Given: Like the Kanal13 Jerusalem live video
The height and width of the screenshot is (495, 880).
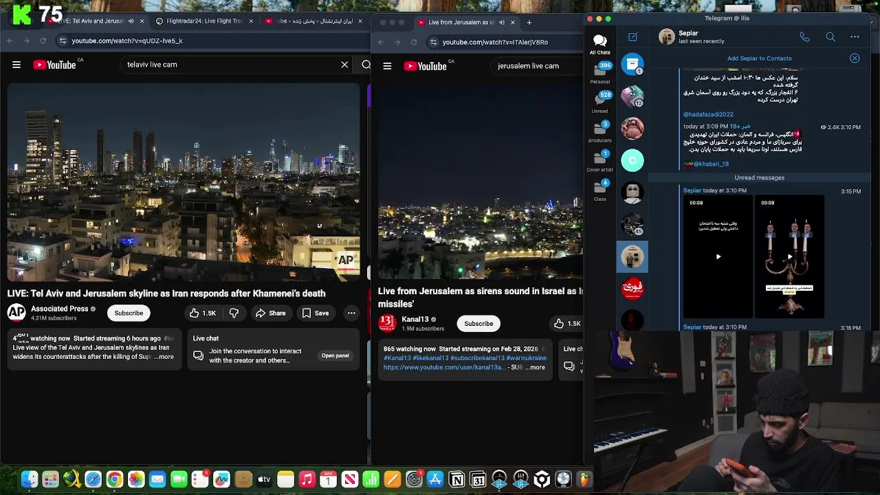Looking at the screenshot, I should click(x=568, y=323).
